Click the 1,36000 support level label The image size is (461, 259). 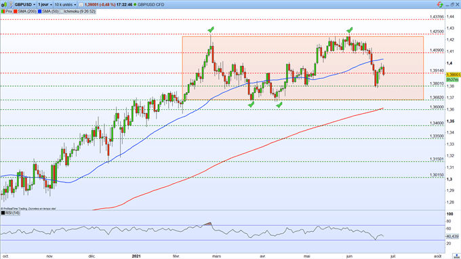coord(437,107)
